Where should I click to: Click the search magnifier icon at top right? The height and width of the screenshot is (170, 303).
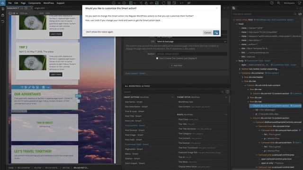[x=278, y=3]
